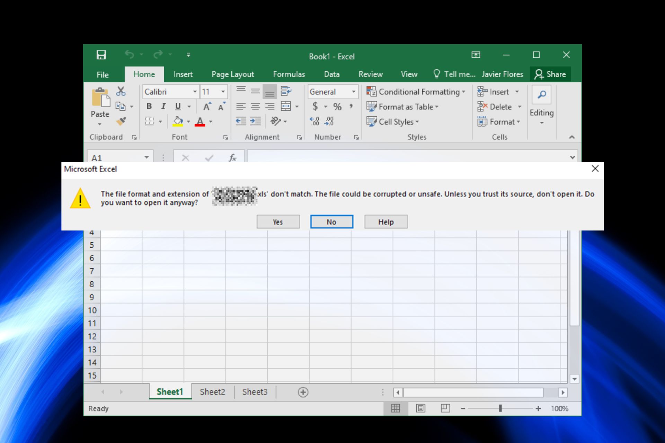This screenshot has height=443, width=665.
Task: Click the Cut scissors icon
Action: point(121,91)
